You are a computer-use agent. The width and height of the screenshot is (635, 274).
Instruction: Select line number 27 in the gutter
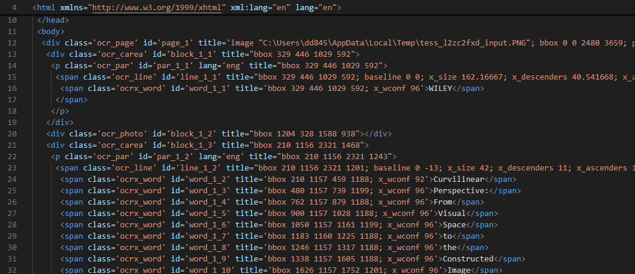12,214
